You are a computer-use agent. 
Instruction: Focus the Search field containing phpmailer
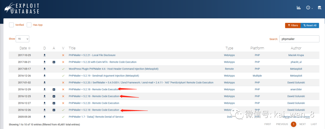299,39
